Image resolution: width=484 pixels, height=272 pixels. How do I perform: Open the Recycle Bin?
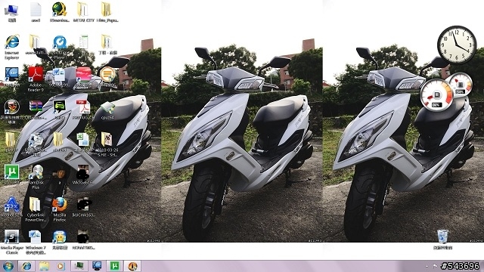pyautogui.click(x=443, y=236)
